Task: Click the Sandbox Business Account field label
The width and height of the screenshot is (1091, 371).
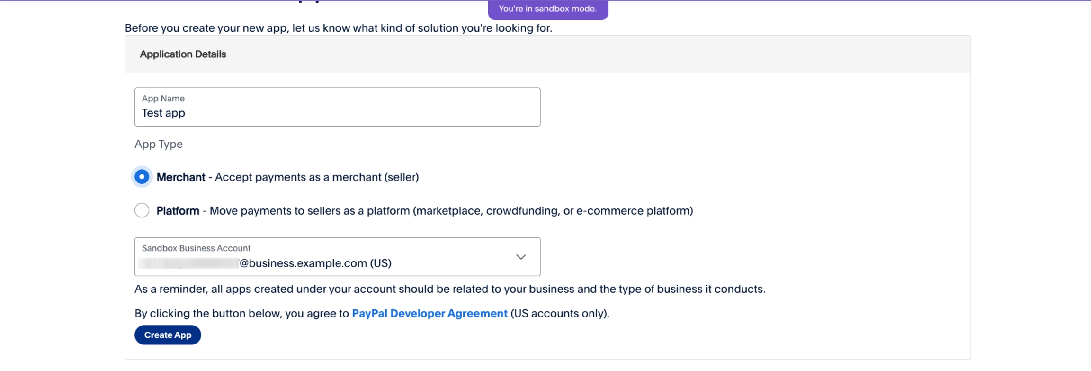Action: click(x=196, y=248)
